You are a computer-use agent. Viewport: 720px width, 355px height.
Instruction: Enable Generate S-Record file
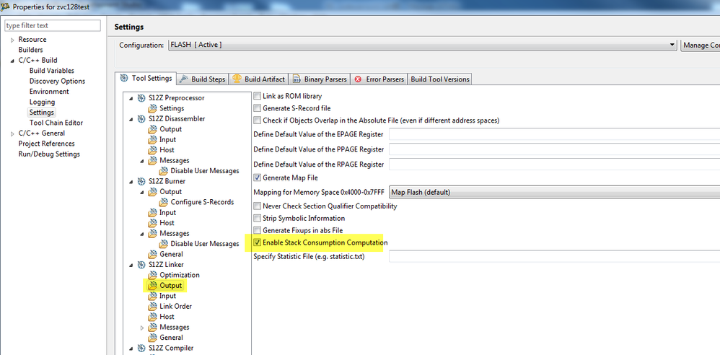[x=257, y=108]
